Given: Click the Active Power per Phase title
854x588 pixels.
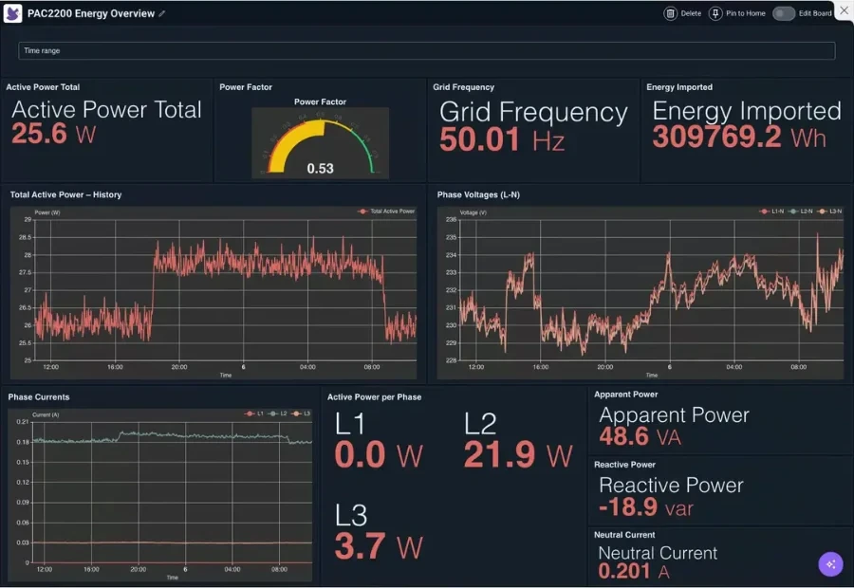Looking at the screenshot, I should (x=374, y=397).
